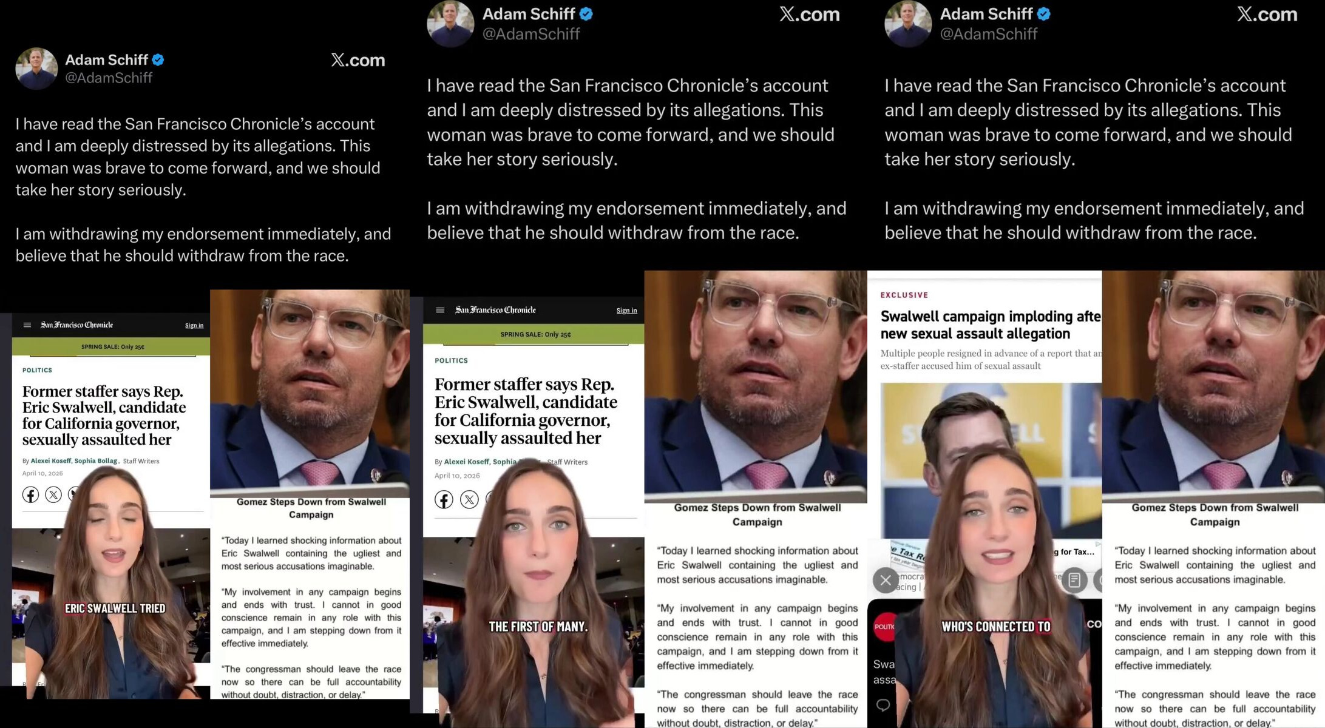
Task: Open the Chronicle hamburger menu above 'THE FIRST OF MANY' frame
Action: [x=440, y=310]
